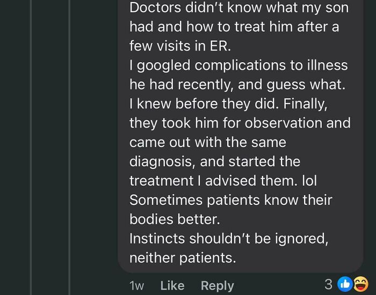Reply to this comment
Image resolution: width=376 pixels, height=295 pixels.
pyautogui.click(x=217, y=286)
